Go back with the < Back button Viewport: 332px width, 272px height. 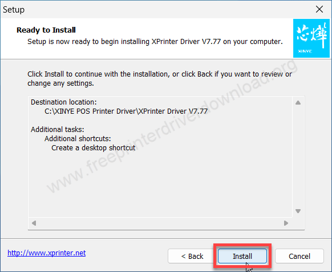point(192,256)
